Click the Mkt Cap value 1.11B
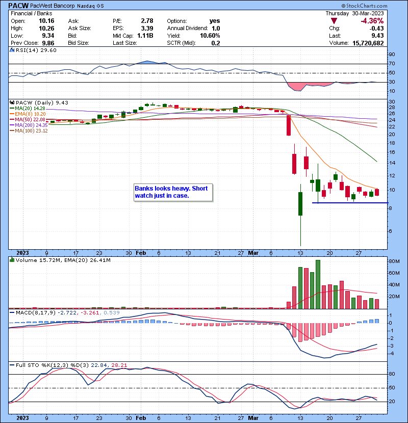408x423 pixels. point(145,36)
